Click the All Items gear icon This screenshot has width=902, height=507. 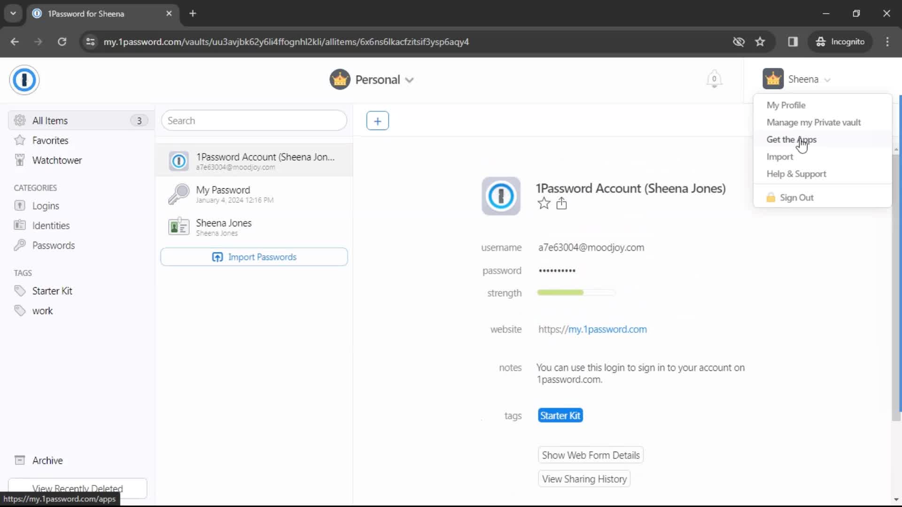pyautogui.click(x=20, y=121)
